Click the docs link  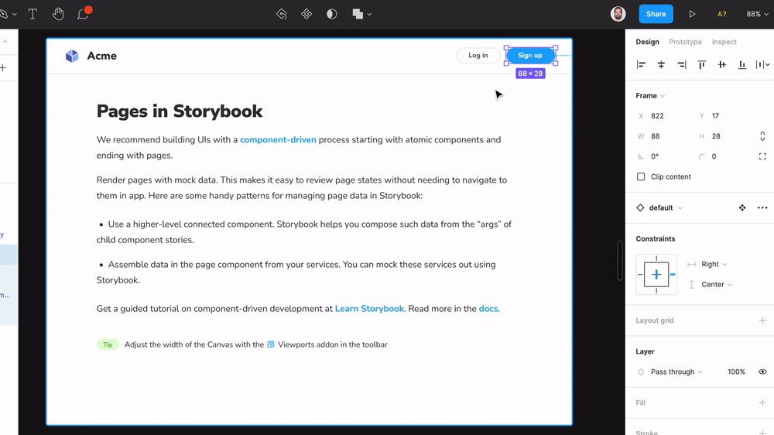(x=488, y=309)
